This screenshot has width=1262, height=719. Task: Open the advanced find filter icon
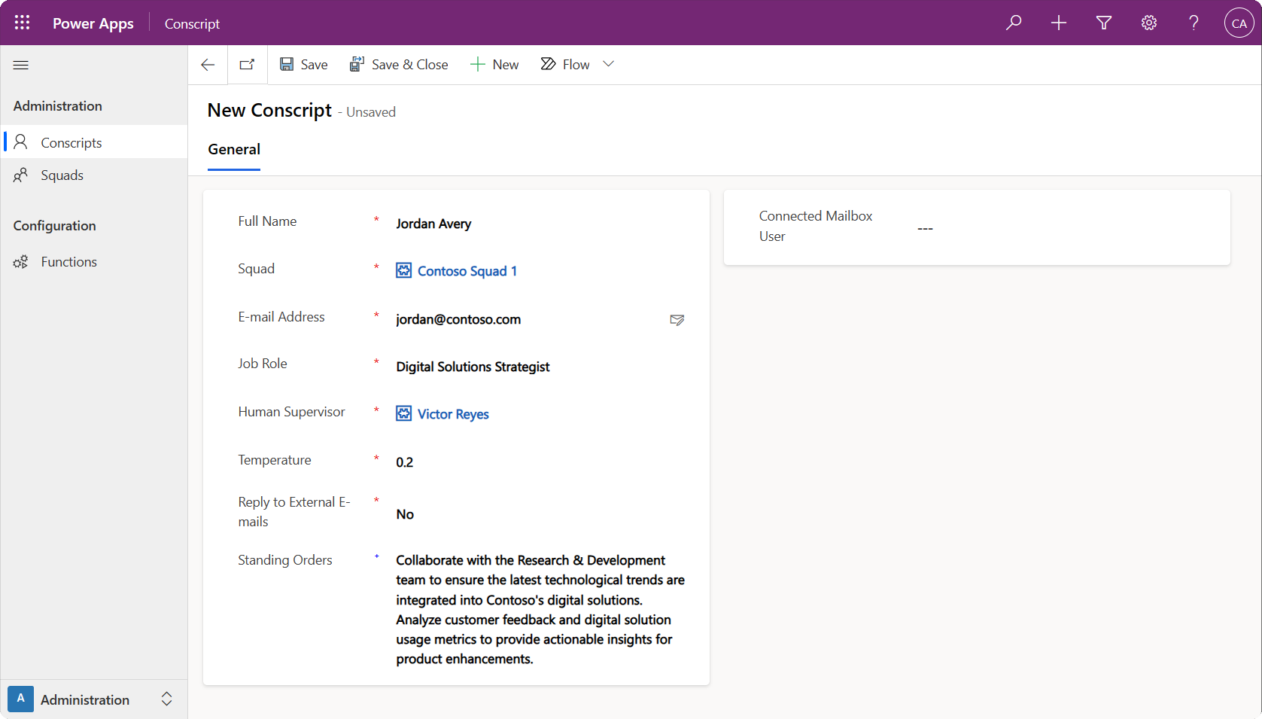coord(1104,23)
